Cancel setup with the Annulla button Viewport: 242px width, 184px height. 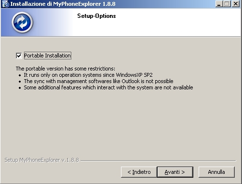[x=216, y=172]
